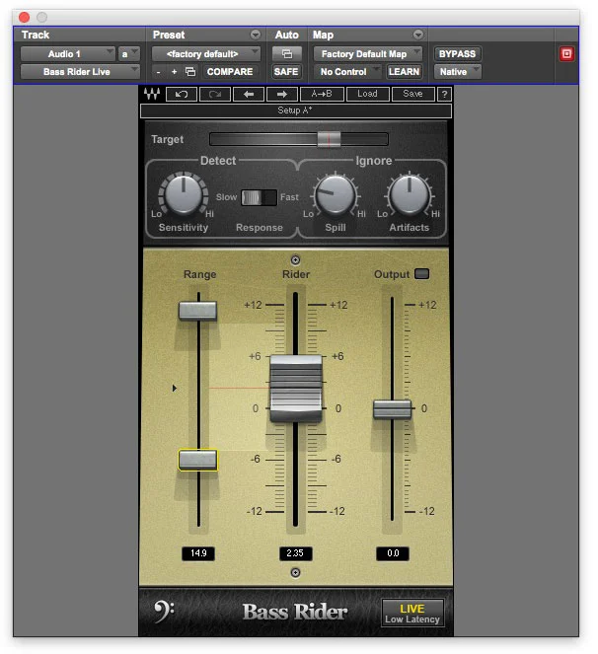Click the Bass Rider title text

tap(295, 612)
